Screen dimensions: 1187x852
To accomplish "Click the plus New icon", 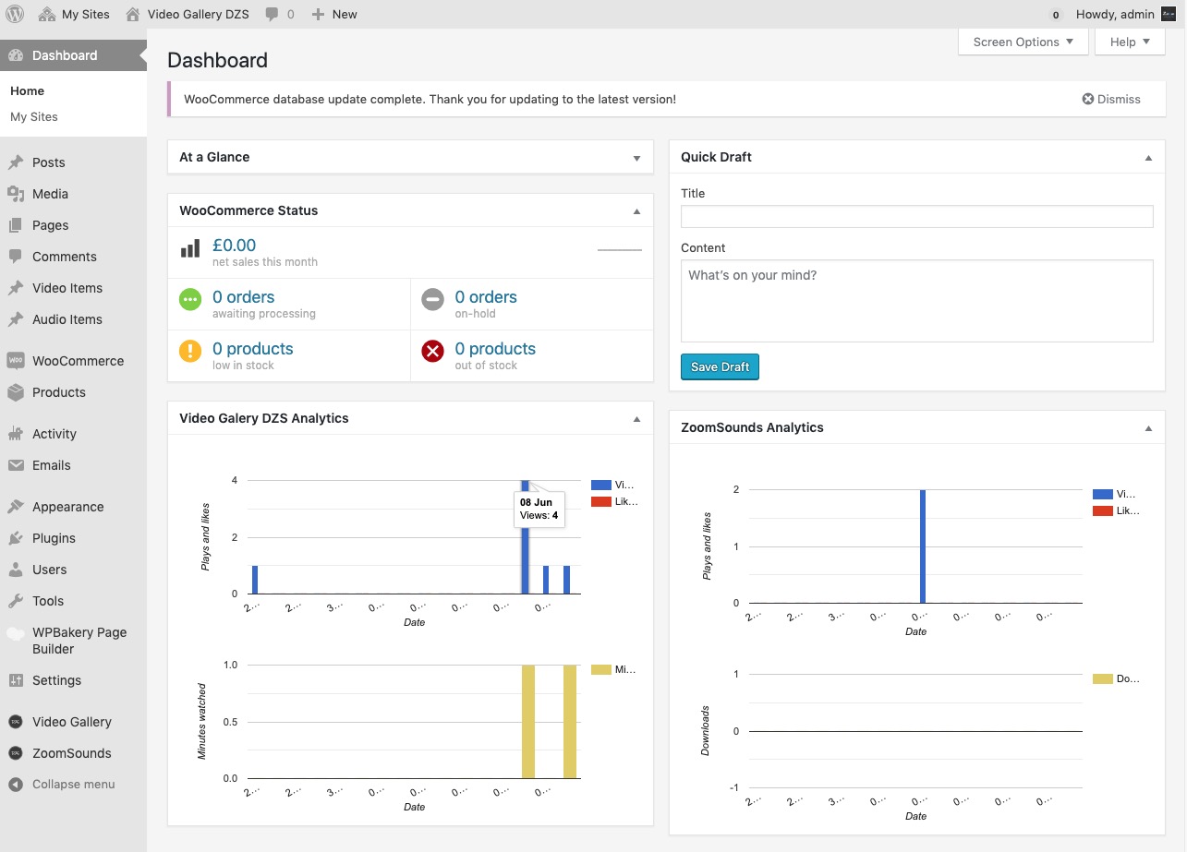I will click(x=319, y=15).
